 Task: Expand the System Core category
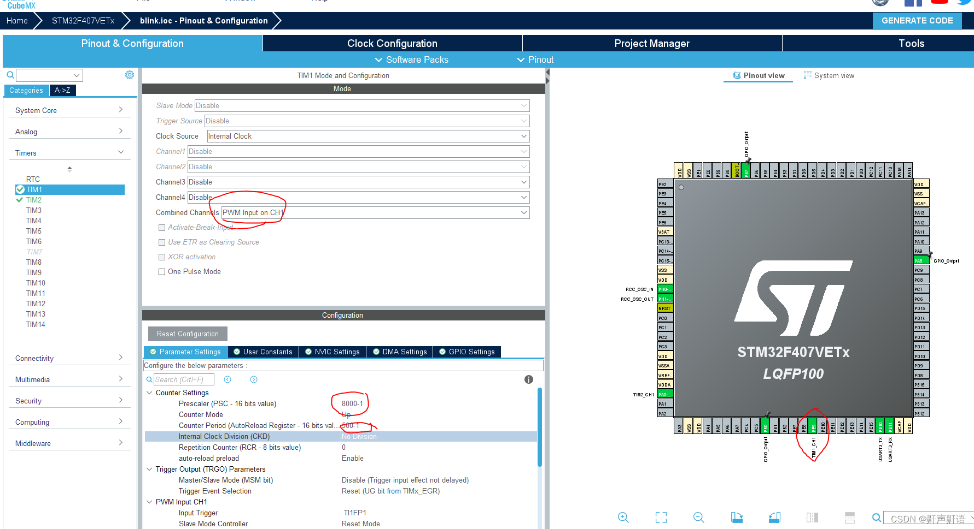coord(70,110)
